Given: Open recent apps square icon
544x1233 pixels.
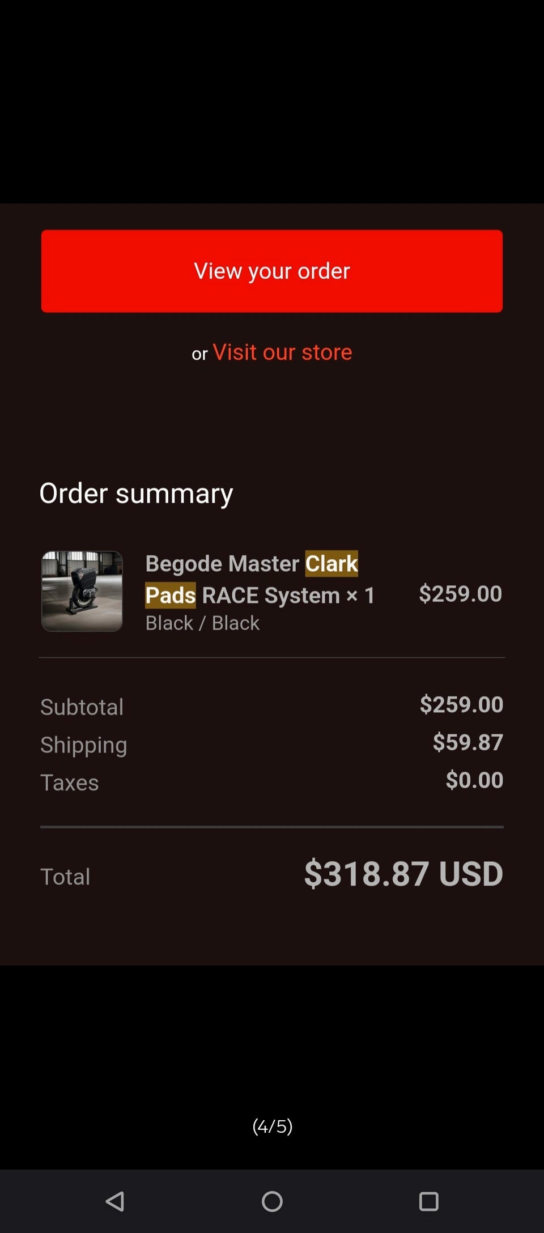Looking at the screenshot, I should pyautogui.click(x=428, y=1201).
